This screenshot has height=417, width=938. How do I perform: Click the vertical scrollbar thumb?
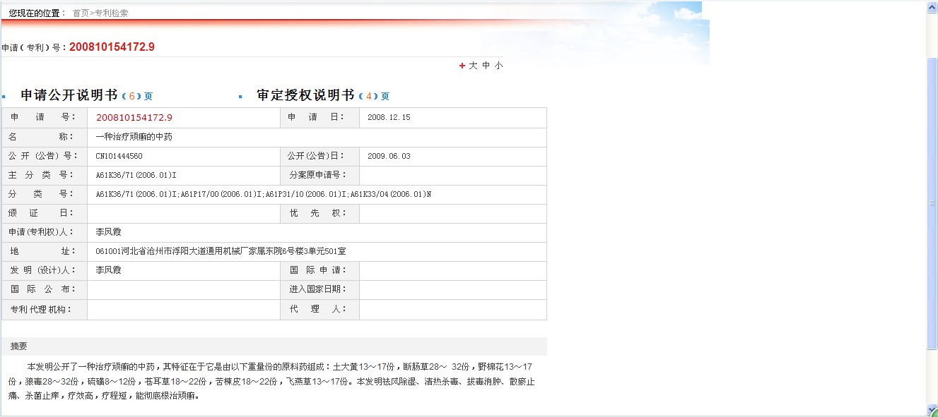pos(932,203)
